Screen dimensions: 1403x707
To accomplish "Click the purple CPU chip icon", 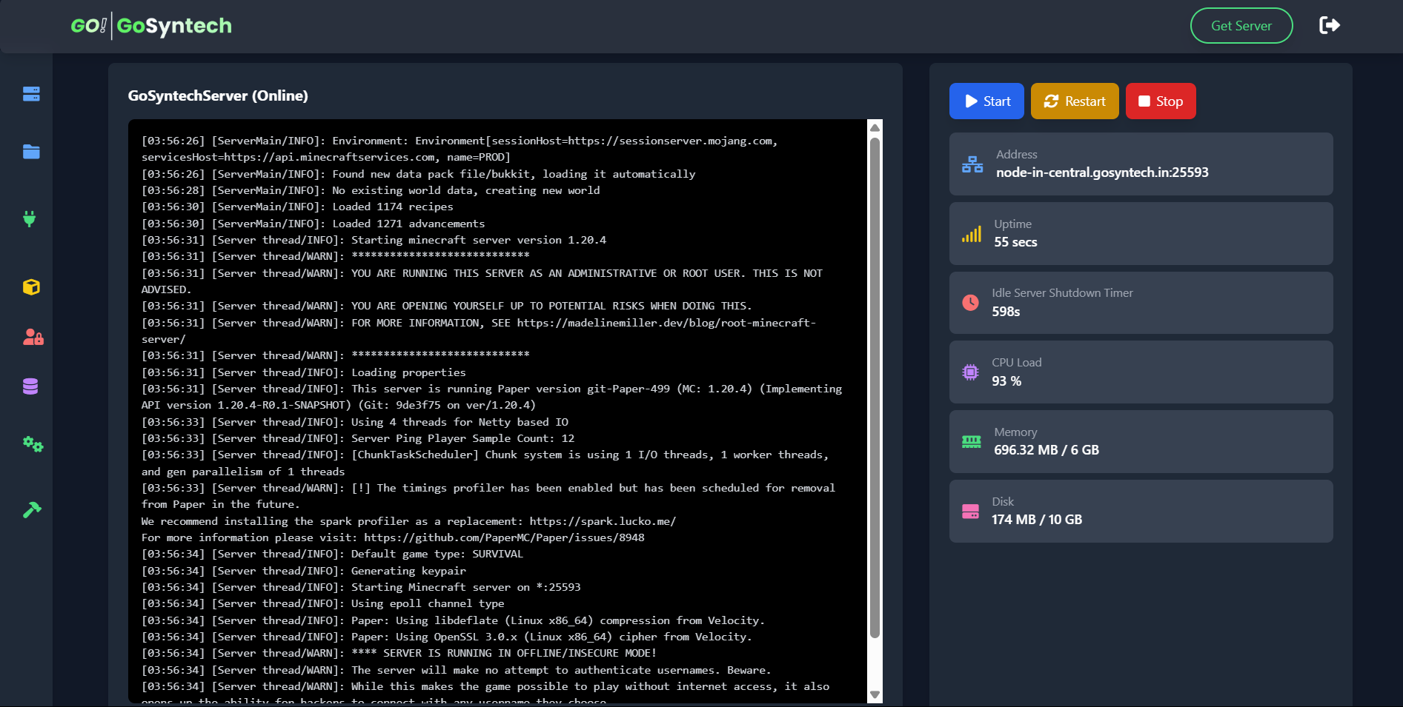I will tap(970, 372).
